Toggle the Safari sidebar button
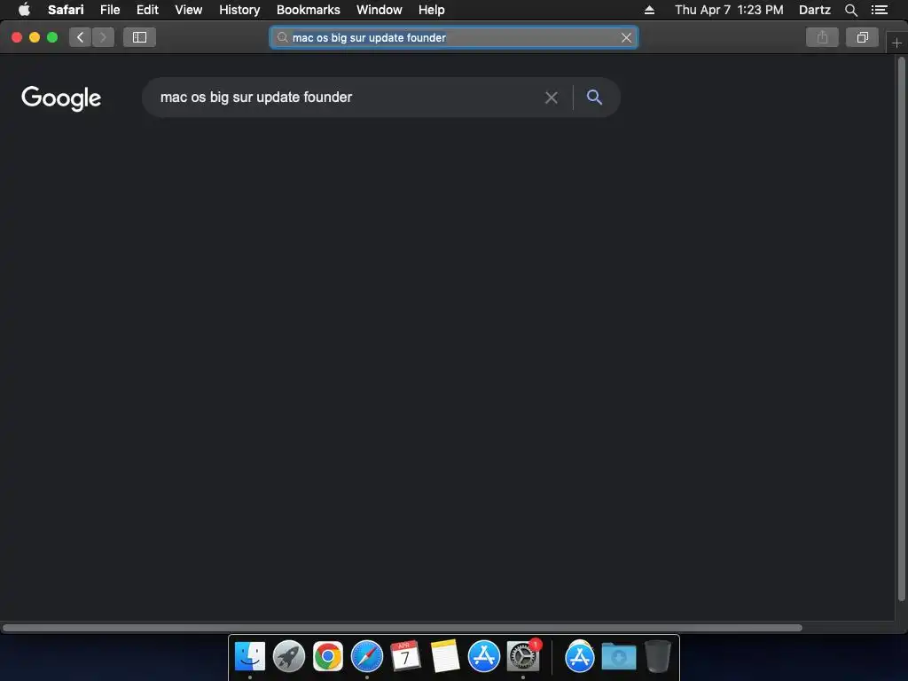Image resolution: width=908 pixels, height=681 pixels. (x=139, y=37)
